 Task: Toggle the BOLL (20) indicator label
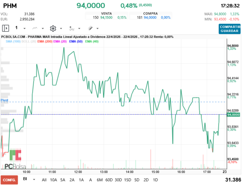click(29, 41)
